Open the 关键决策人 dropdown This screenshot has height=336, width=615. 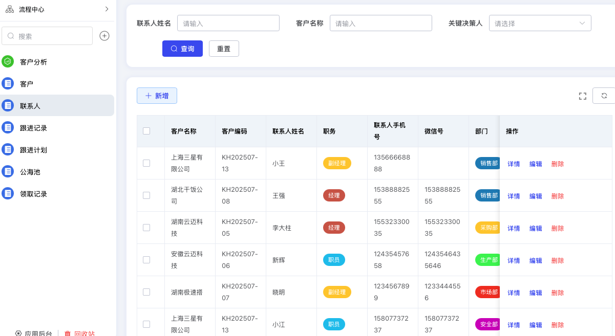(540, 23)
